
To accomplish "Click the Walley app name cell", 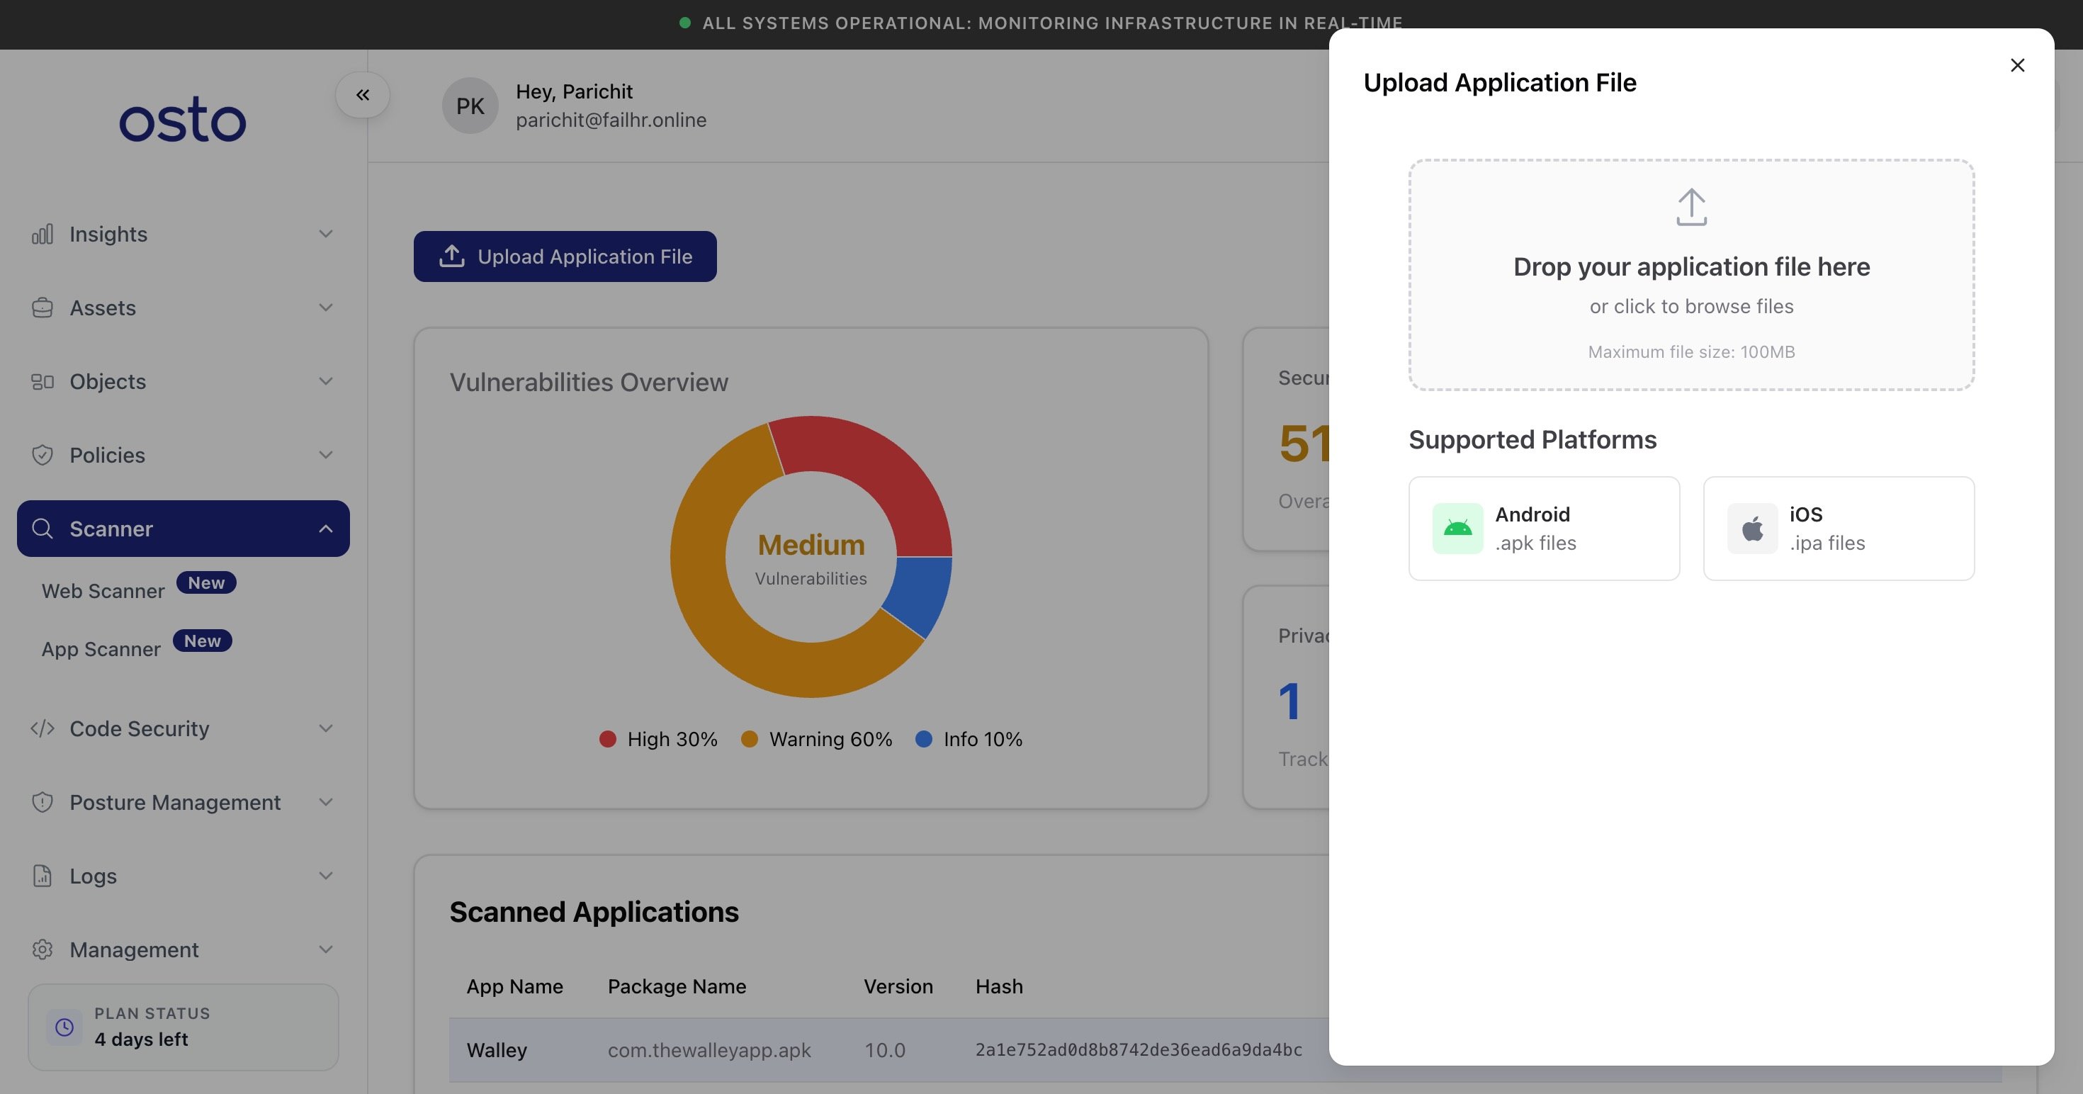I will 497,1049.
